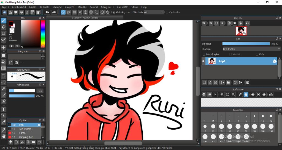Open the gear settings for Lớp1
The width and height of the screenshot is (282, 150).
click(x=275, y=61)
